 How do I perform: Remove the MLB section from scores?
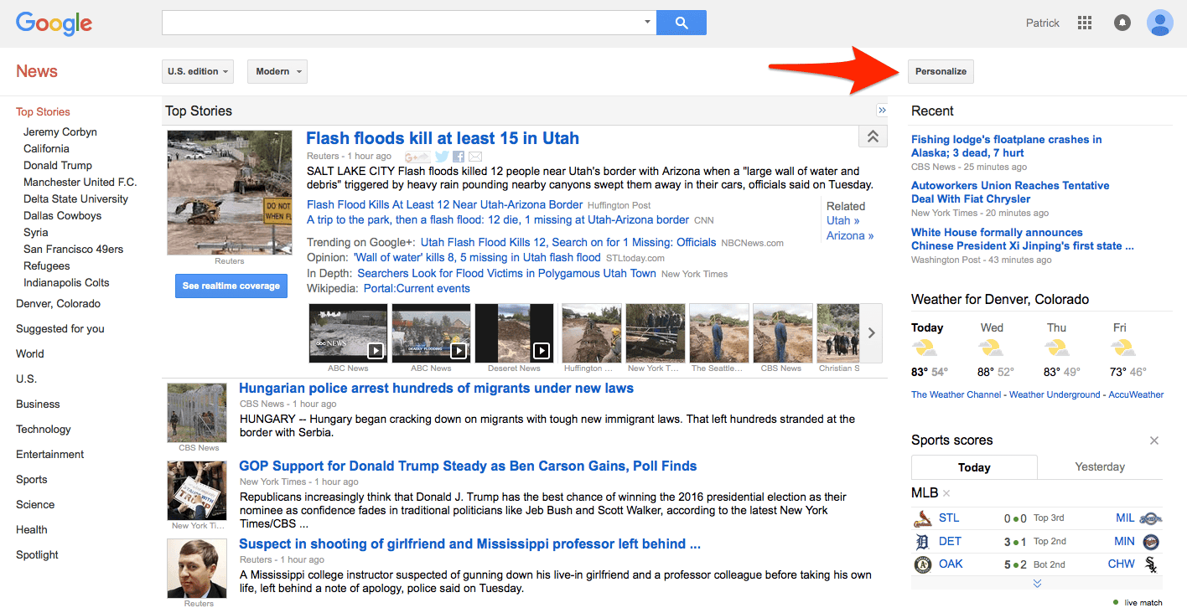point(946,493)
